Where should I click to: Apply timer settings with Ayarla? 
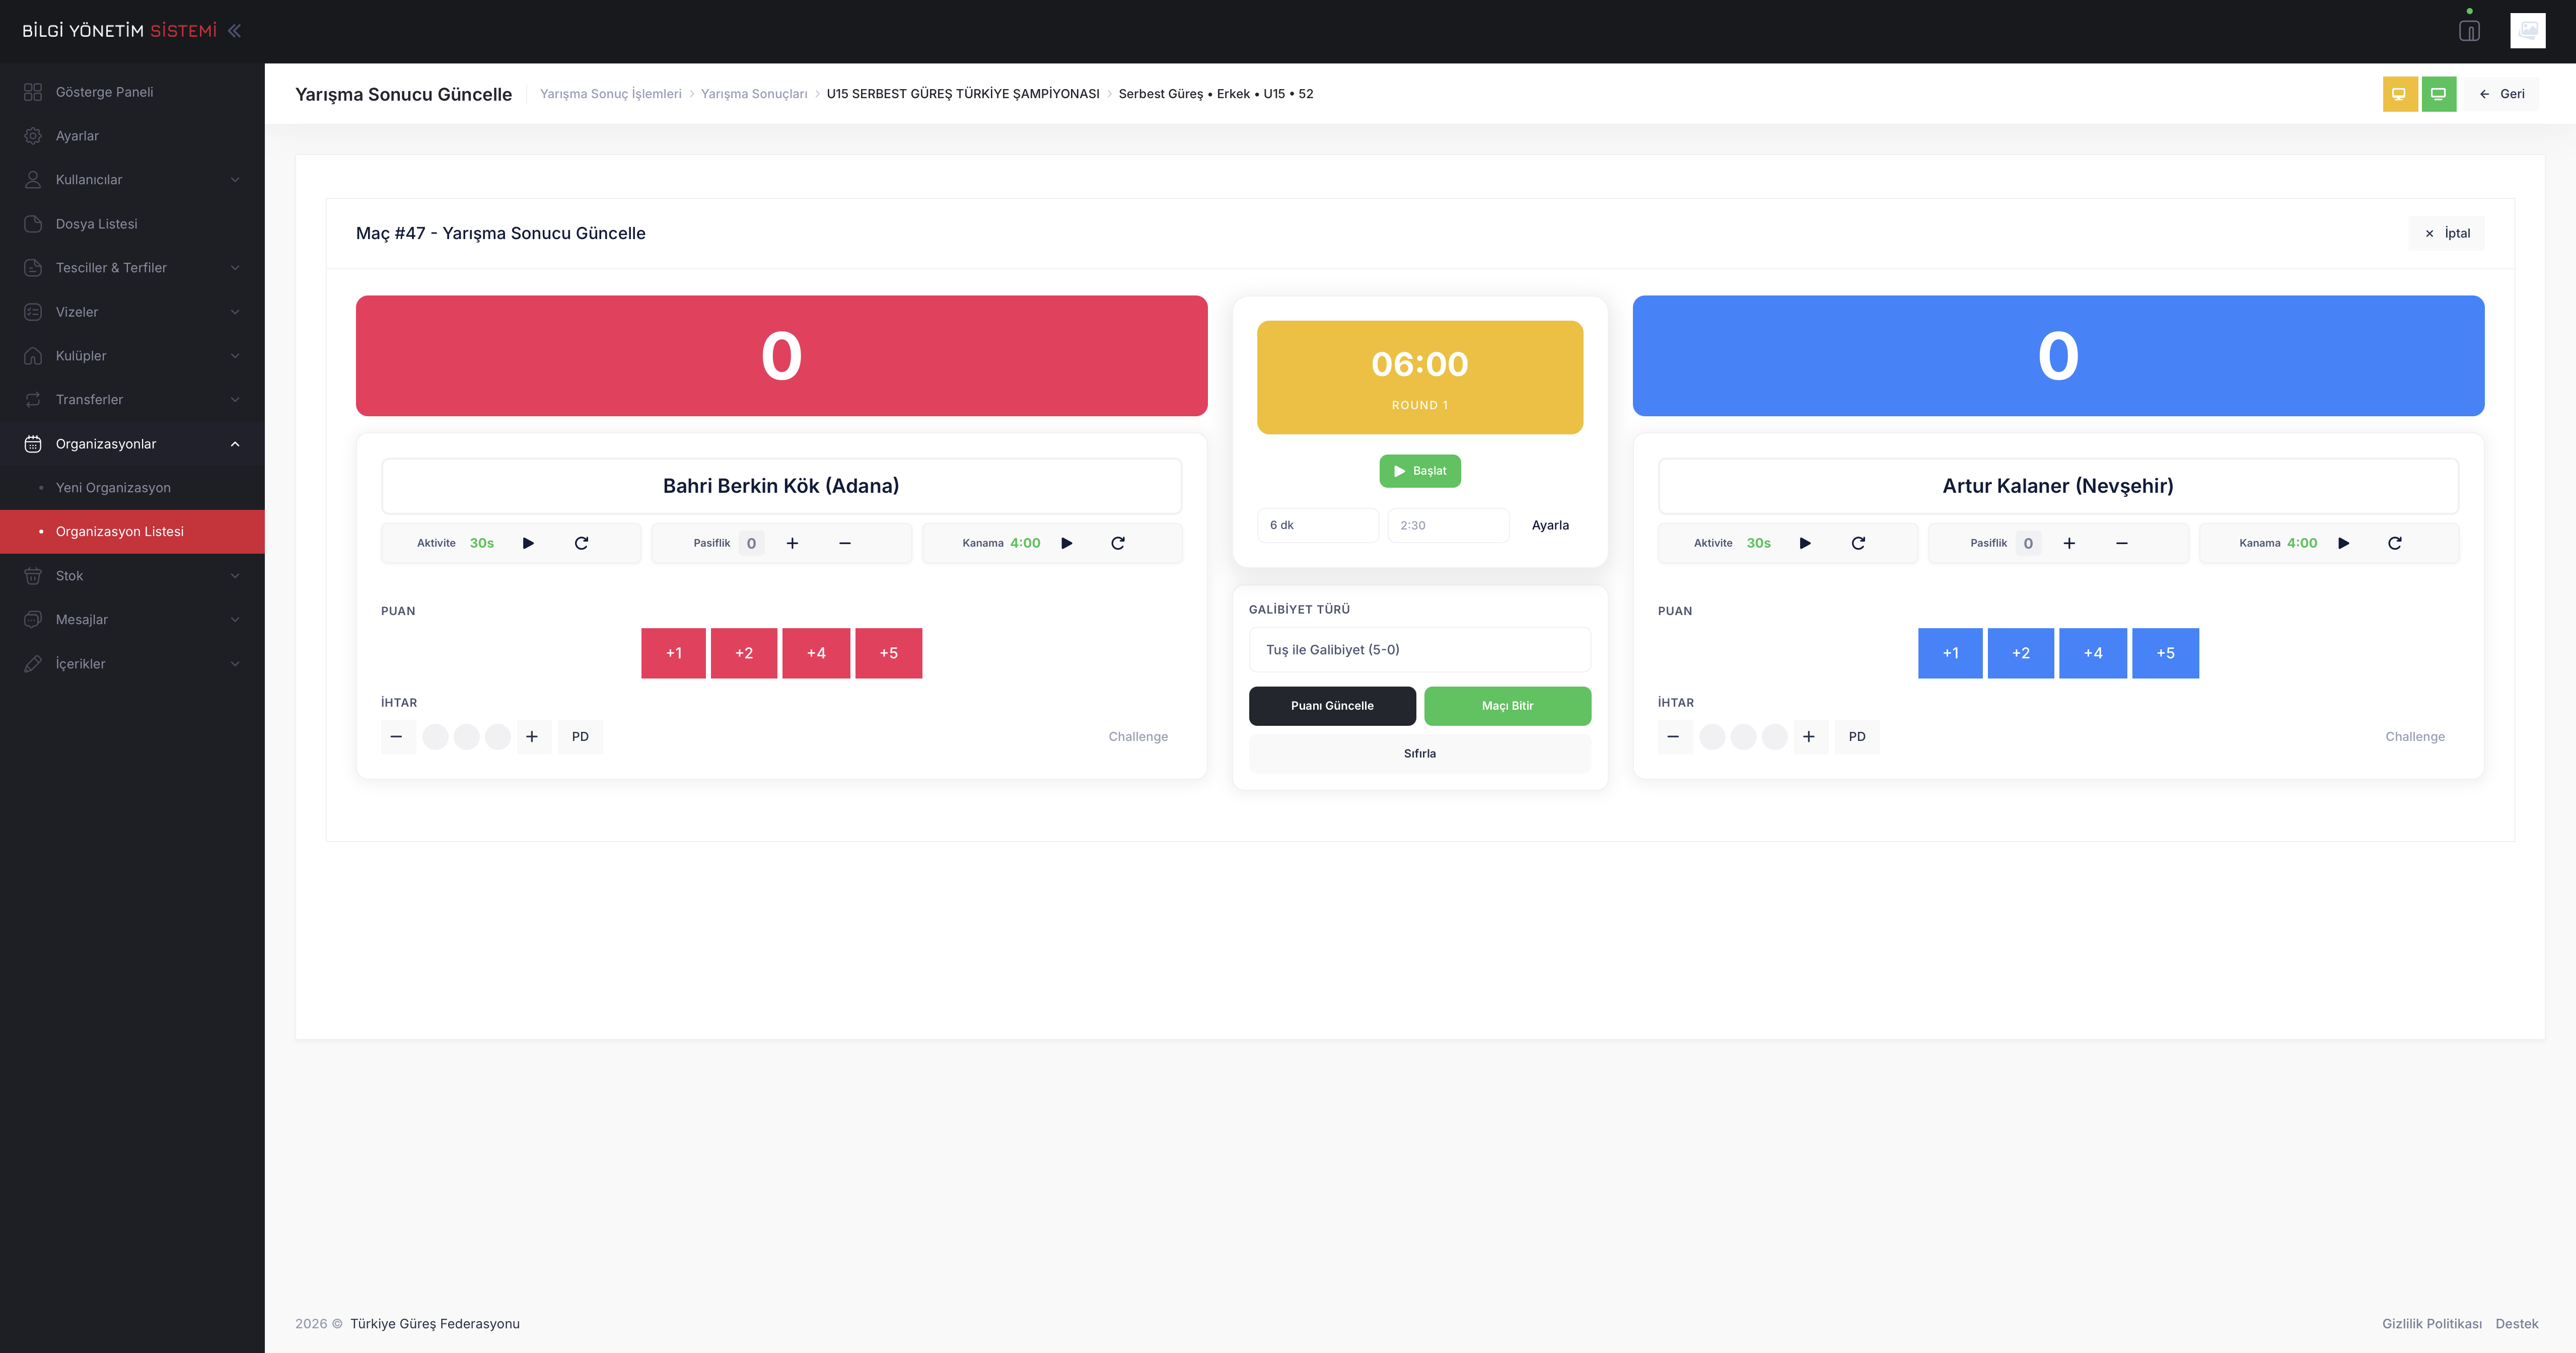1550,525
